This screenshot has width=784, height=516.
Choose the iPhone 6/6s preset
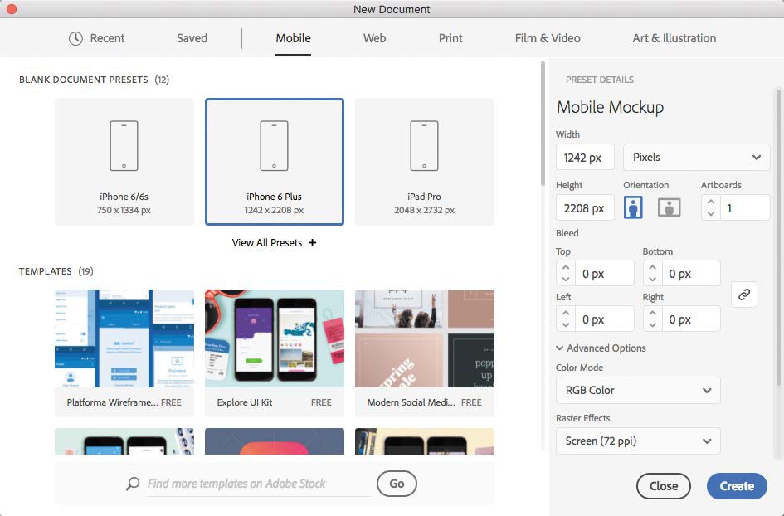(124, 162)
